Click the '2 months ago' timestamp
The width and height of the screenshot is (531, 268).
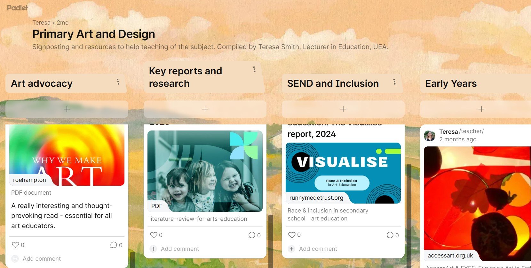pyautogui.click(x=458, y=139)
